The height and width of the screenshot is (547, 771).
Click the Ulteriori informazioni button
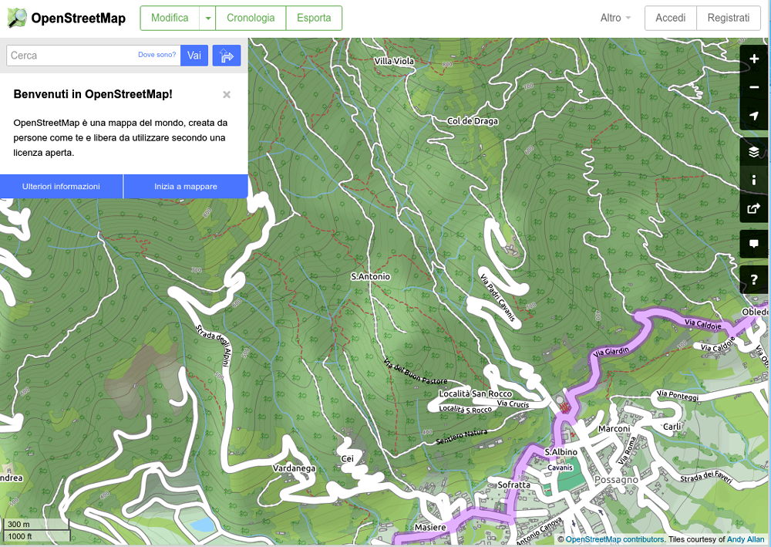[x=61, y=187]
